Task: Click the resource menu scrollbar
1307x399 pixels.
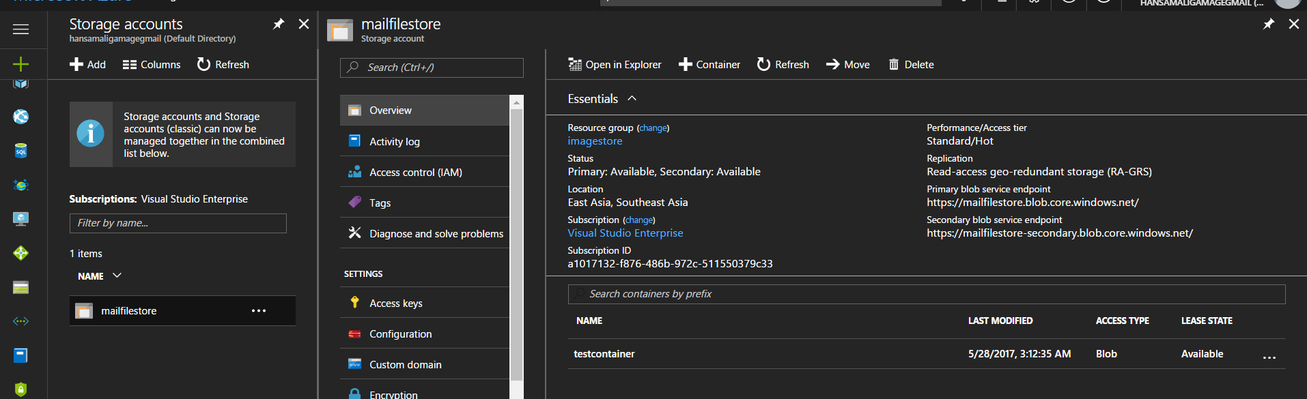Action: (x=517, y=246)
